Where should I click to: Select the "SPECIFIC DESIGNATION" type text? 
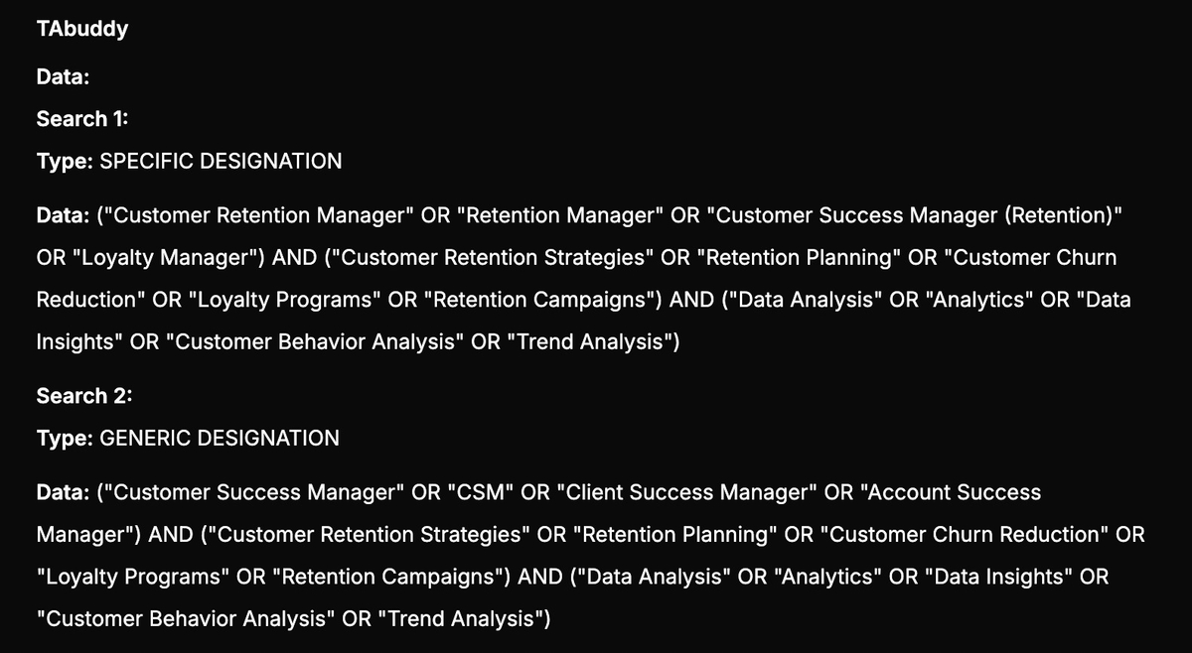[x=222, y=161]
